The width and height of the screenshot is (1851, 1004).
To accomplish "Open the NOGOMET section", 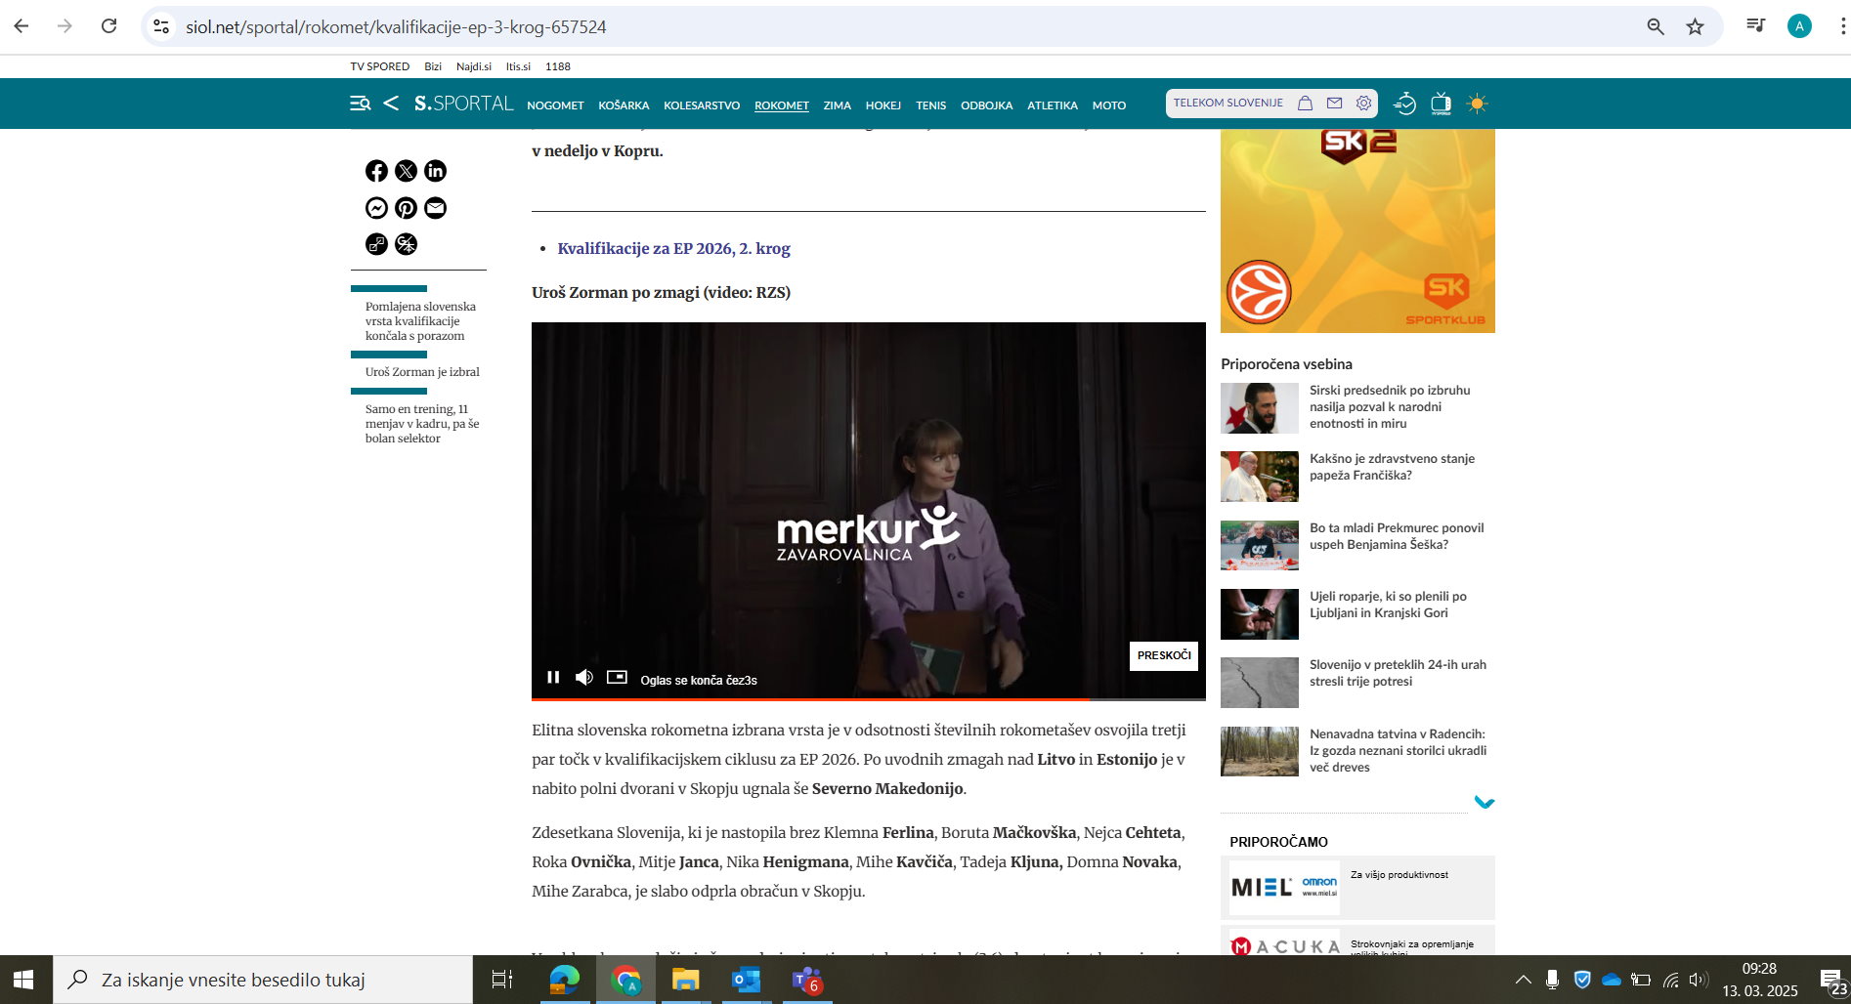I will 555,105.
